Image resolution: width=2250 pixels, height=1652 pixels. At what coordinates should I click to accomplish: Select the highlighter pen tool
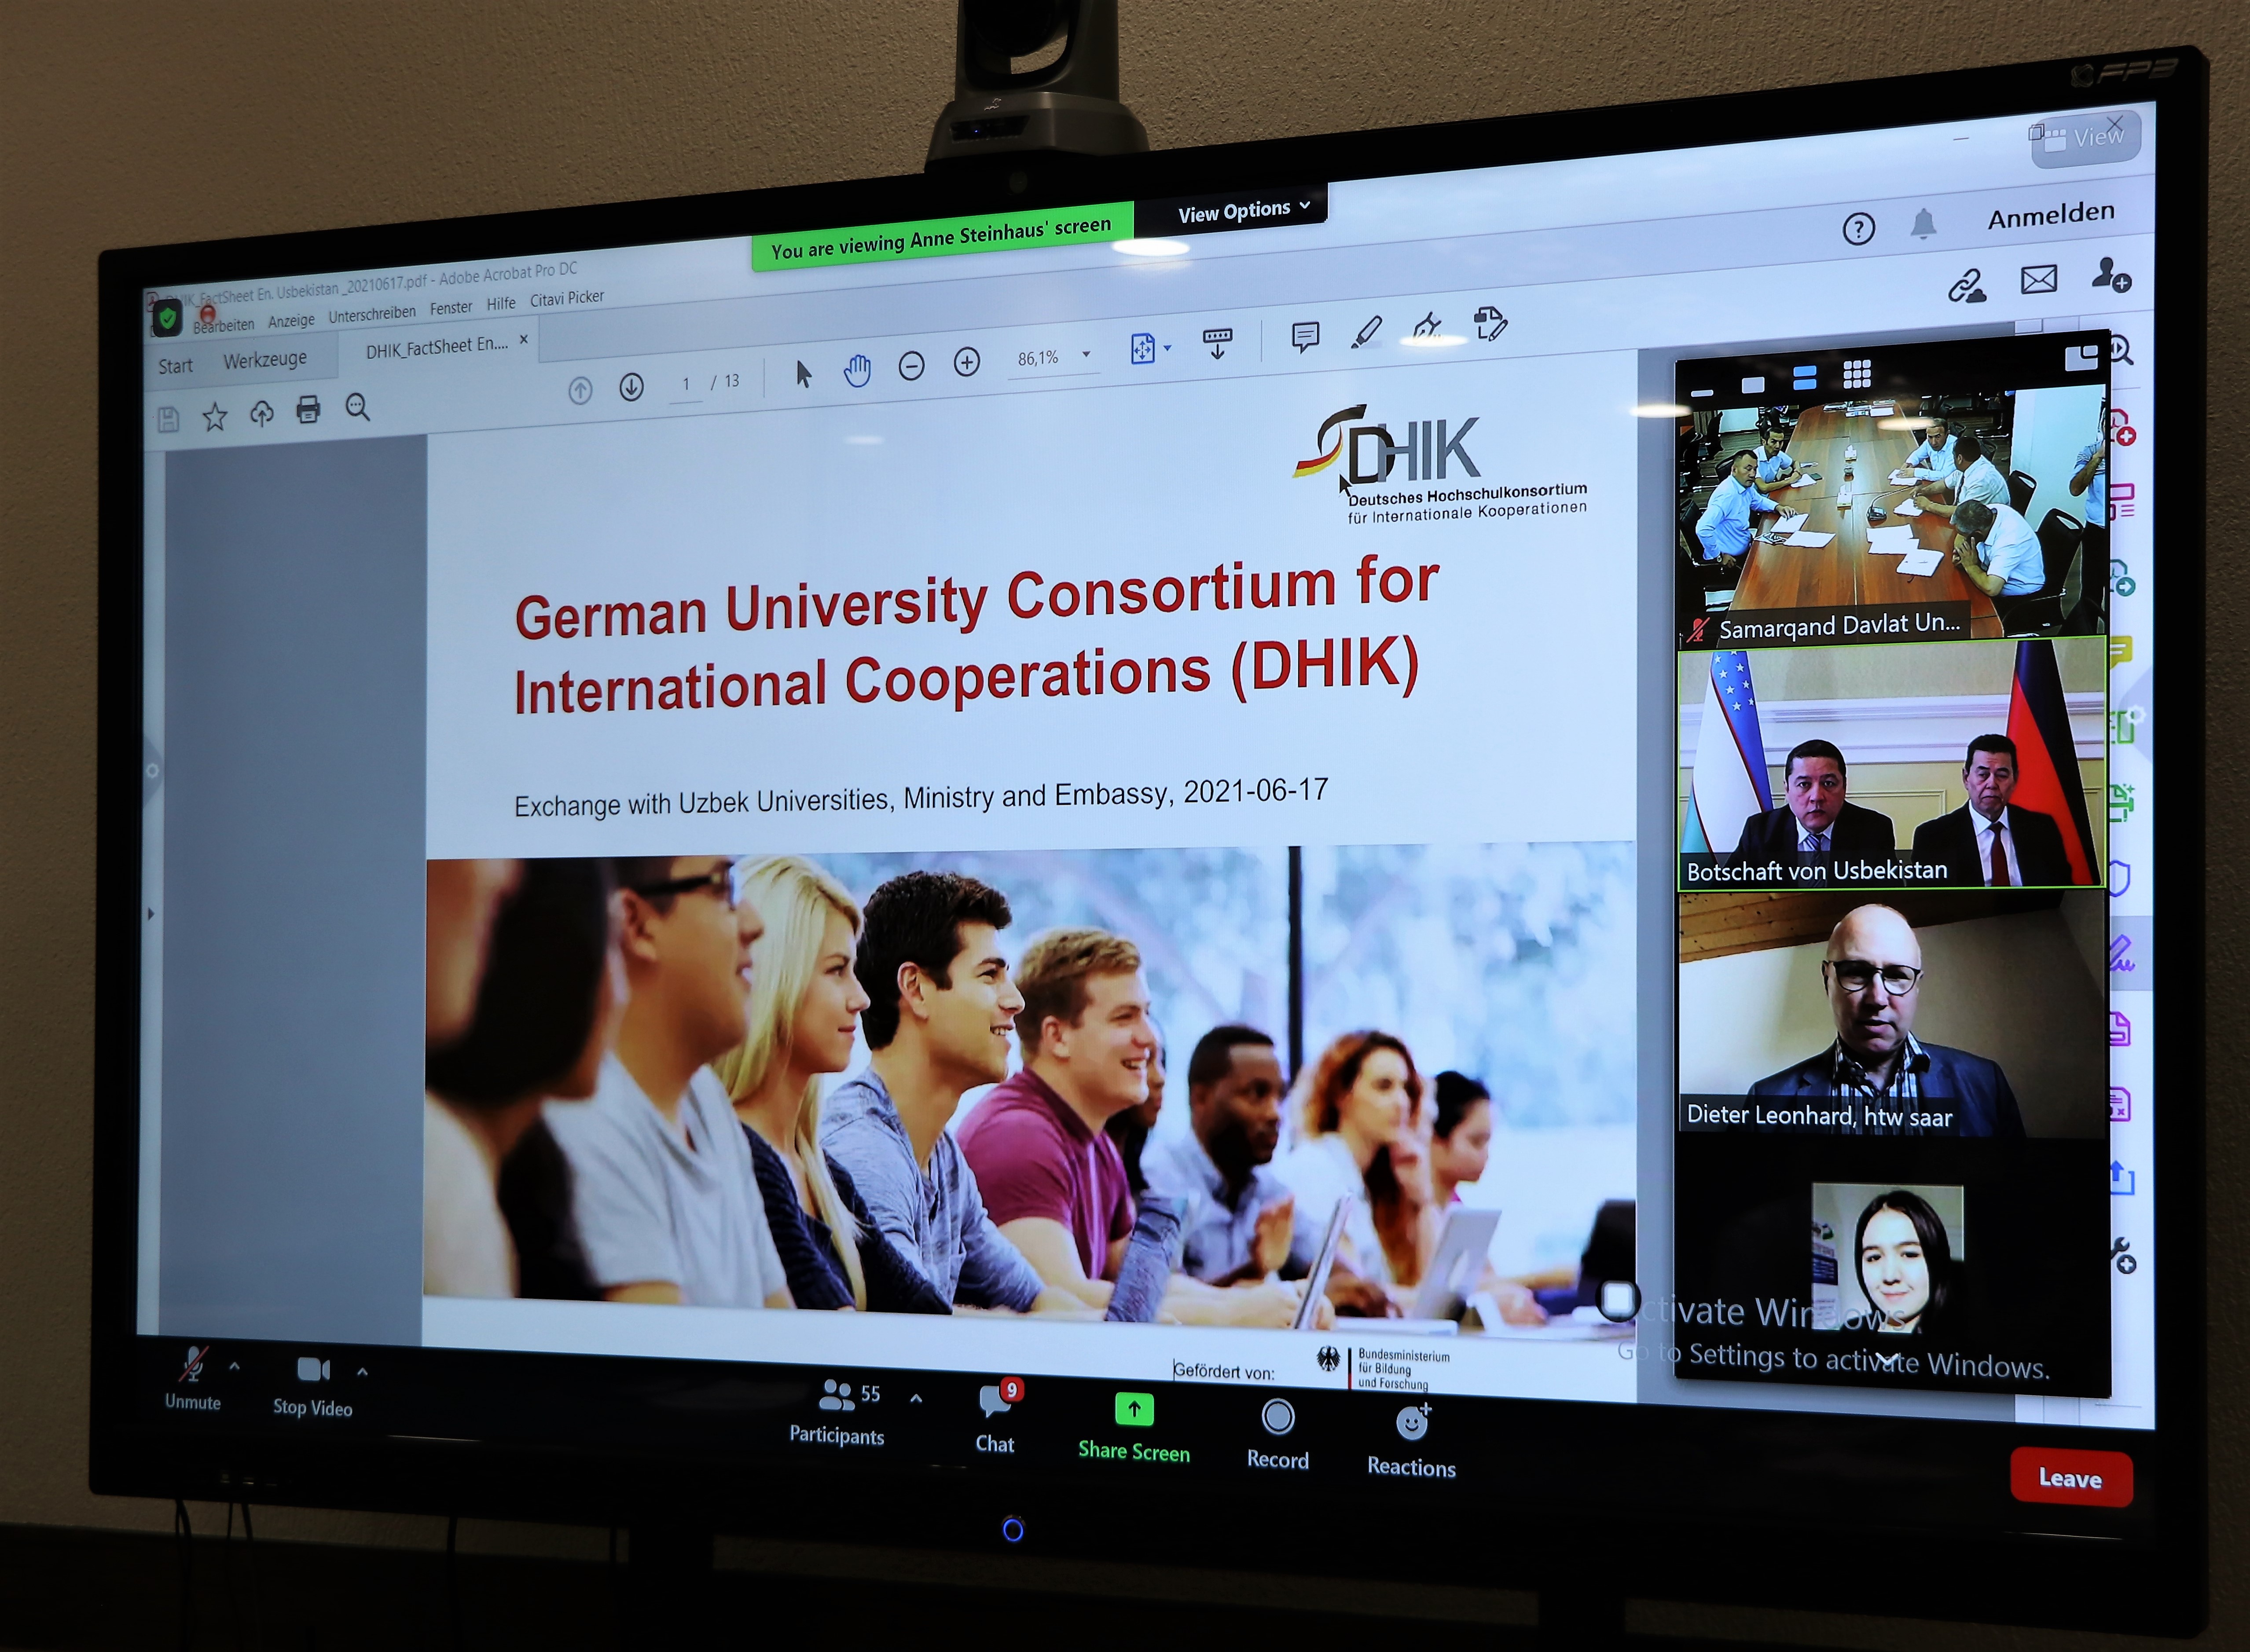[1366, 332]
